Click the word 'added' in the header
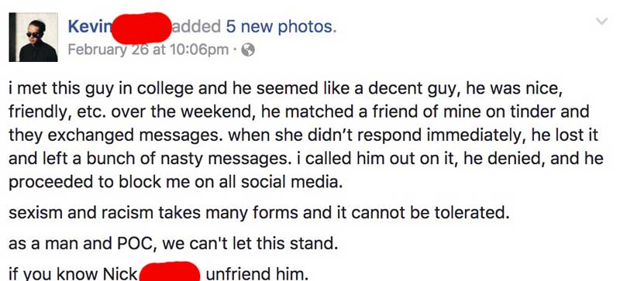The image size is (620, 281). [x=196, y=26]
